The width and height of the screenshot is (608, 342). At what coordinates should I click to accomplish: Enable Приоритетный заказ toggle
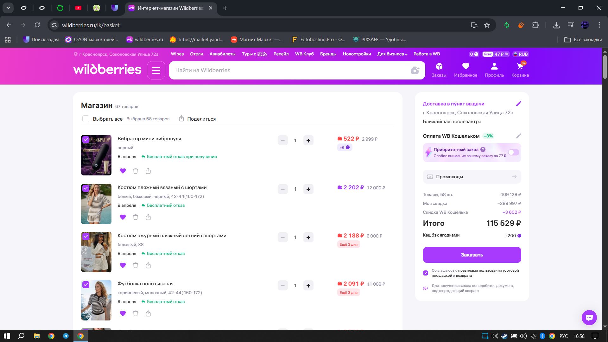coord(513,153)
